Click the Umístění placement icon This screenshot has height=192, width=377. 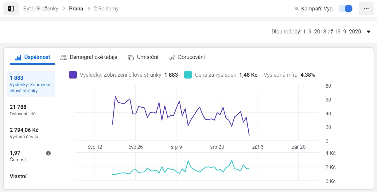point(131,57)
